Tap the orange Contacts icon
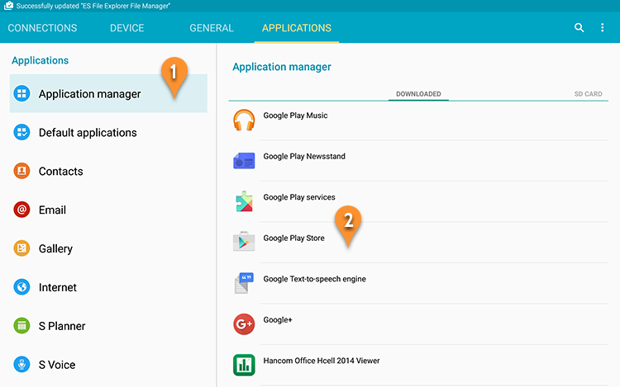Image resolution: width=620 pixels, height=387 pixels. point(21,171)
